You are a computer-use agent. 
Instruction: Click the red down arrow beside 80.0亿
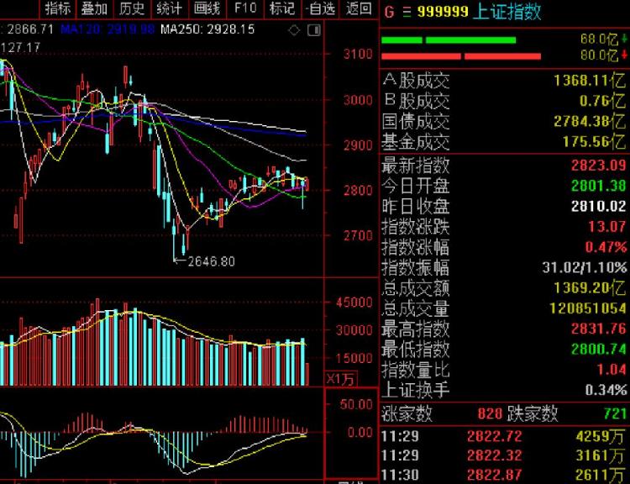[x=624, y=55]
